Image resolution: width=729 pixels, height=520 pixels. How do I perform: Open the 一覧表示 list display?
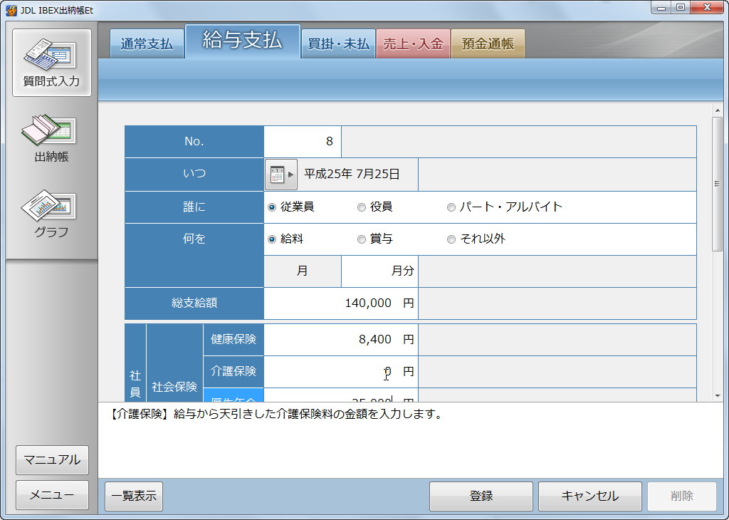click(x=133, y=496)
